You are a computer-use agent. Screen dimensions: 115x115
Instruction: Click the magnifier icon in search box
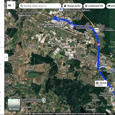(x=22, y=6)
